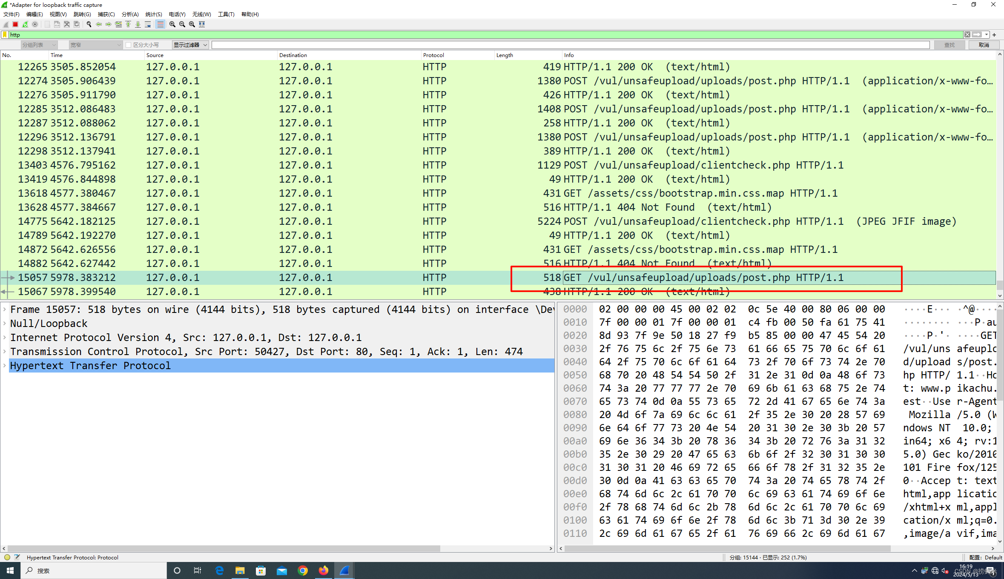Click the open capture file icon
This screenshot has width=1004, height=579.
pyautogui.click(x=47, y=24)
